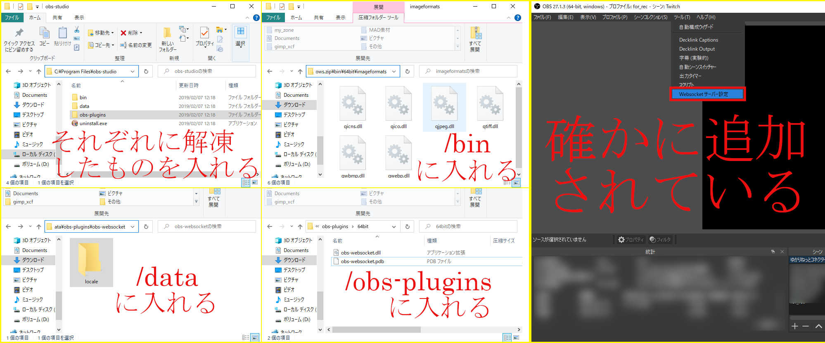Open address history dropdown in obs-studio window
The width and height of the screenshot is (825, 343).
coord(133,71)
